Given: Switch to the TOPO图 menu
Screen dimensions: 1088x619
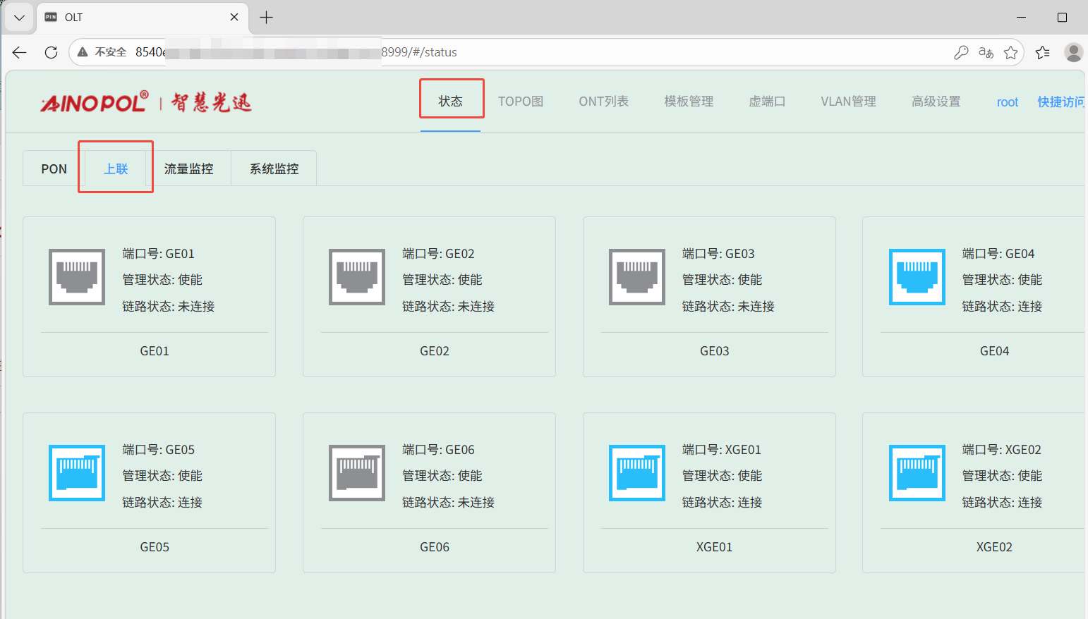Looking at the screenshot, I should pos(521,102).
